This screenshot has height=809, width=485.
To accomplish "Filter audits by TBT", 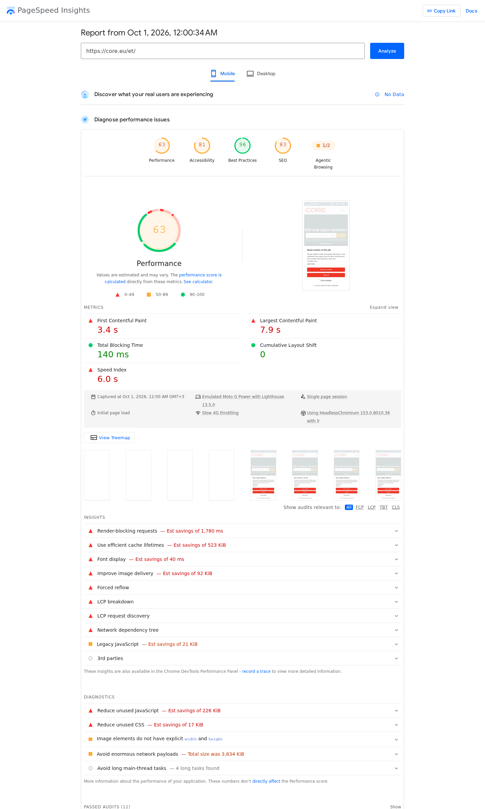I will 384,507.
